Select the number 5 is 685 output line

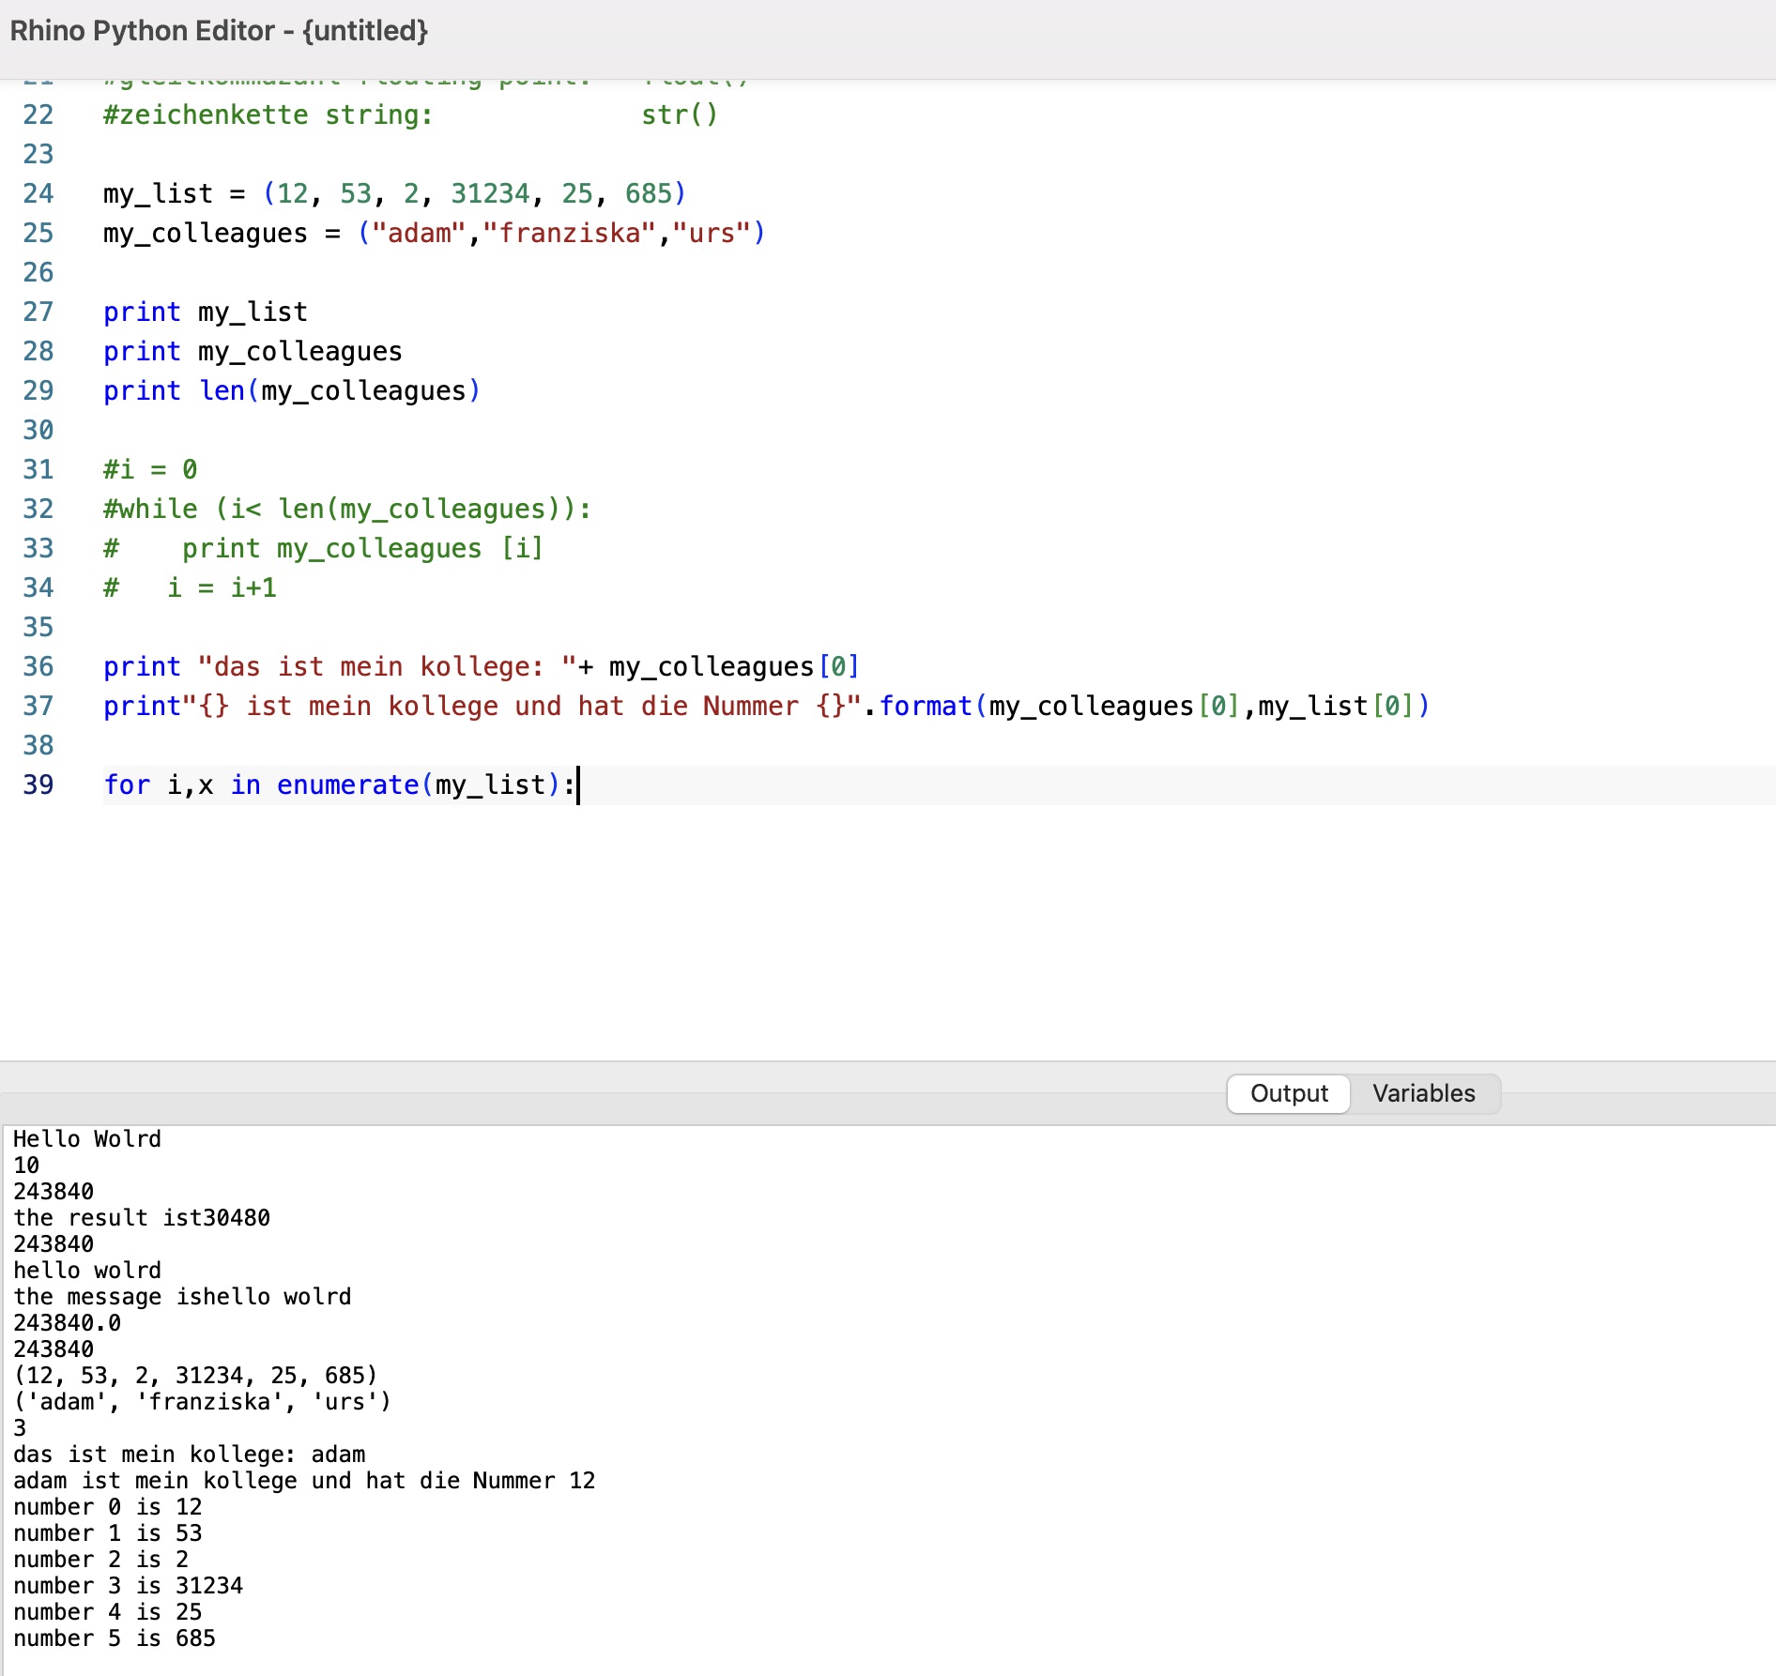click(x=115, y=1638)
